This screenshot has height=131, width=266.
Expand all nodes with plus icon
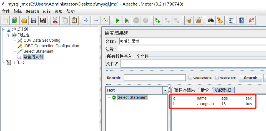[86, 21]
